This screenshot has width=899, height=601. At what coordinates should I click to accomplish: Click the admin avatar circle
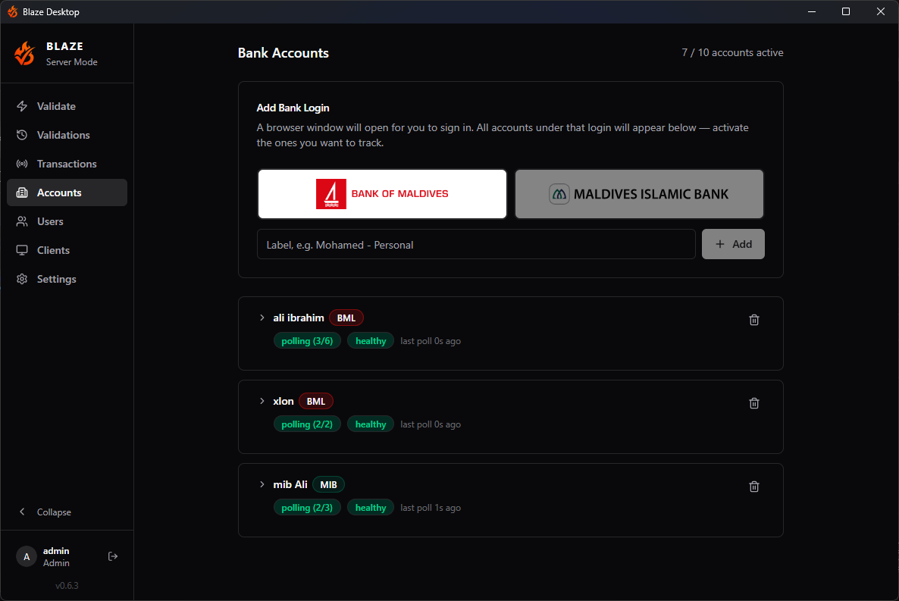click(x=26, y=556)
